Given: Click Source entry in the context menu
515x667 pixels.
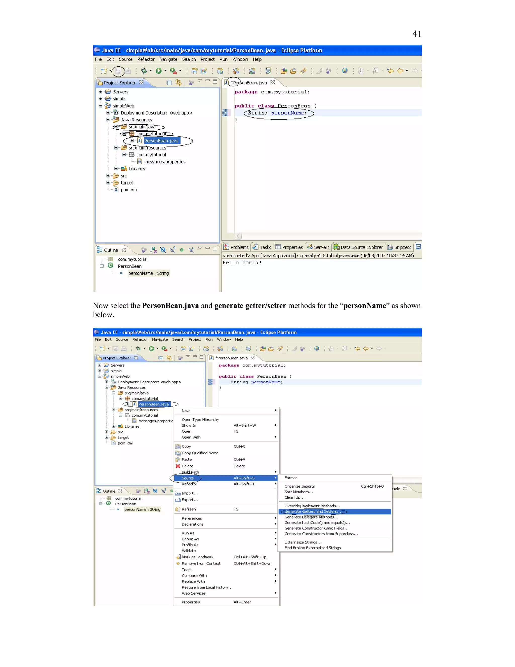Looking at the screenshot, I should tap(226, 478).
